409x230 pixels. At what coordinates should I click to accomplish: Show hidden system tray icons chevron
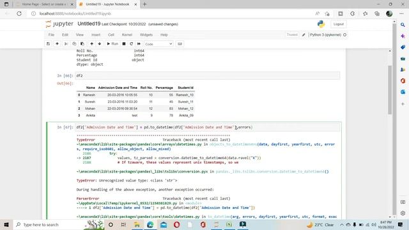342,224
